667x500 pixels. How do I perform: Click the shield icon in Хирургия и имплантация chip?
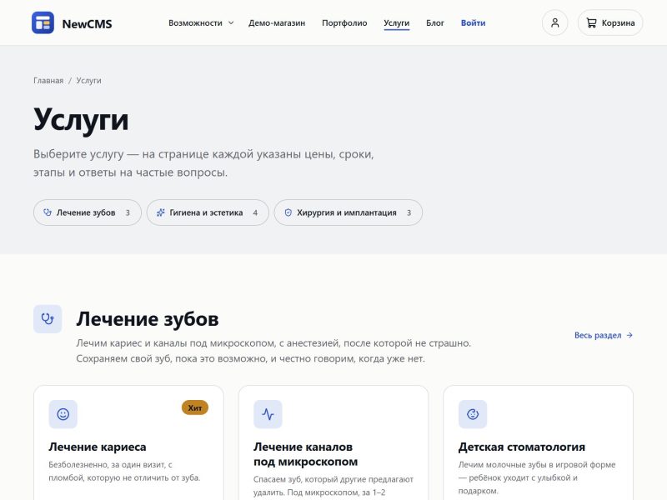point(288,212)
